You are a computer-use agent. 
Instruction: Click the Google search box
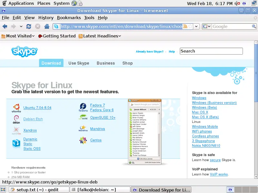tap(232, 26)
